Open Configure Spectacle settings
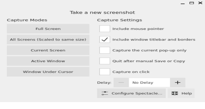 point(131,93)
